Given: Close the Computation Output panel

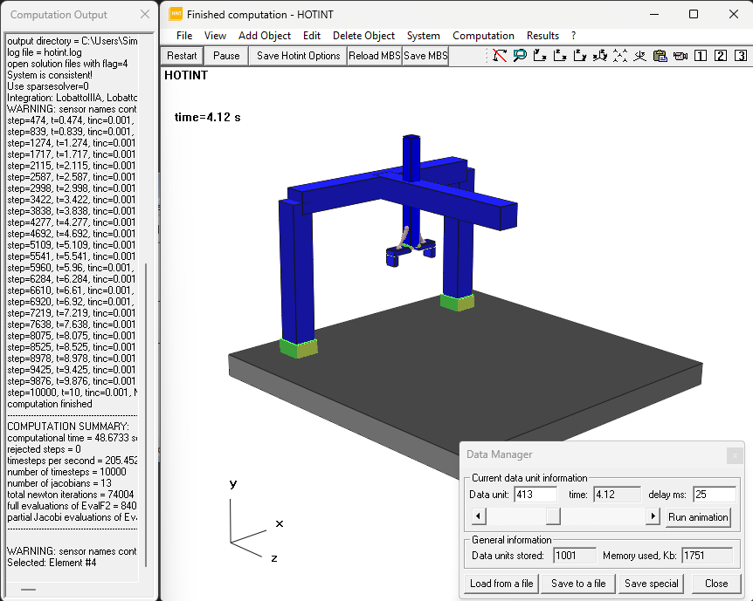Looking at the screenshot, I should point(143,14).
